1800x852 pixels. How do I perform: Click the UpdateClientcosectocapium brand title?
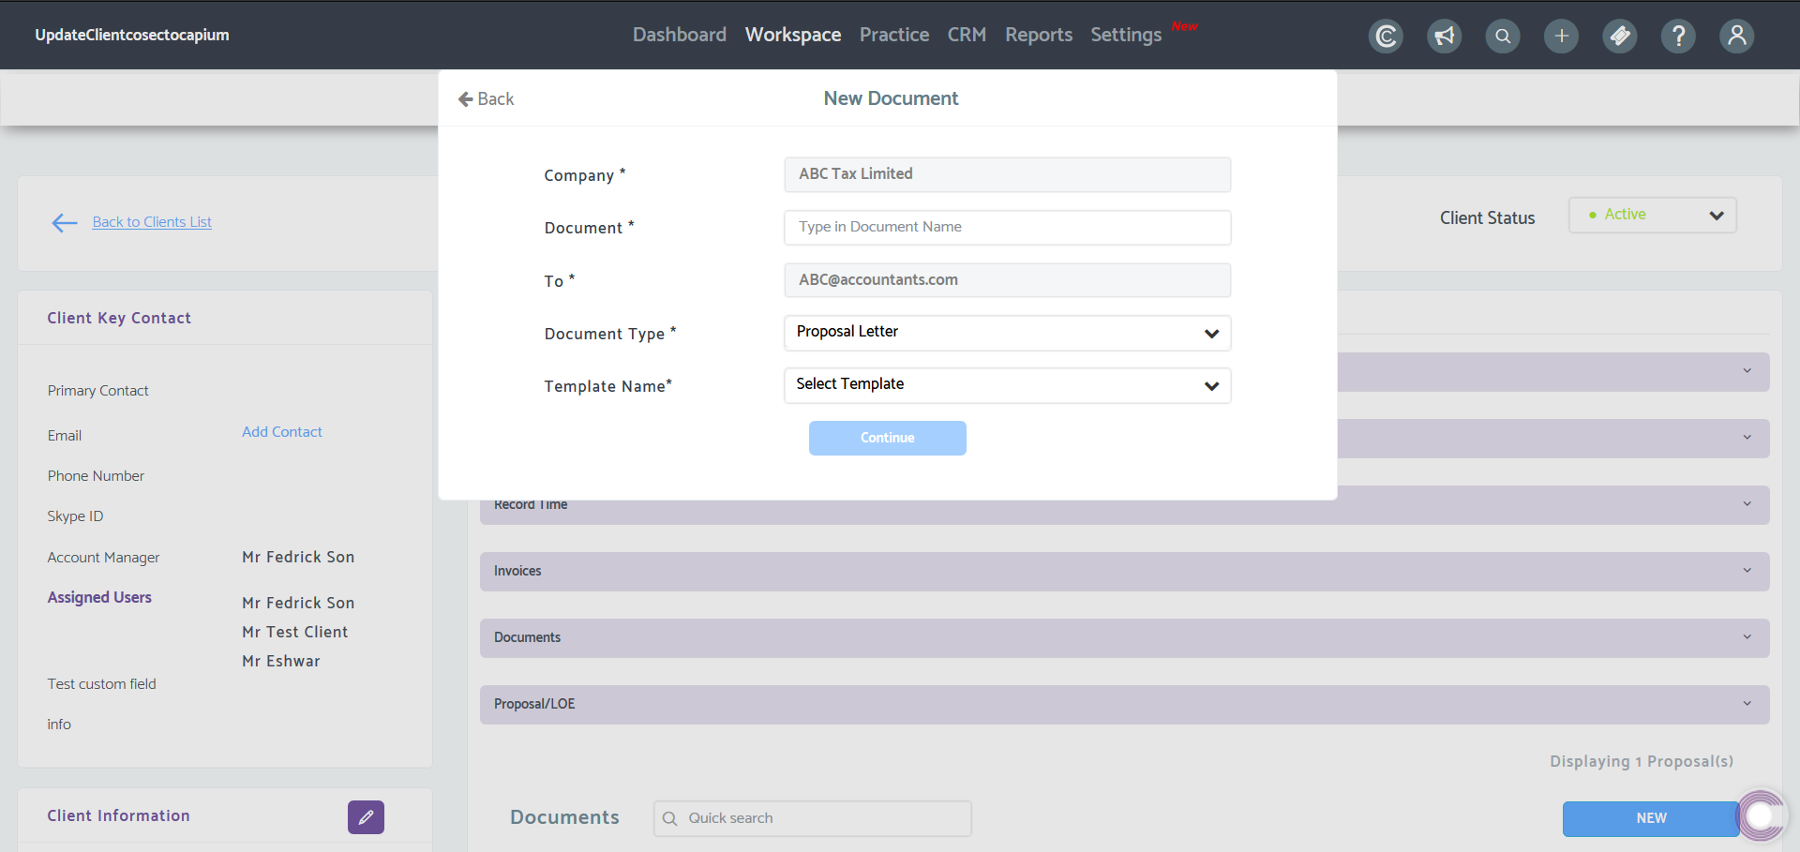(132, 35)
